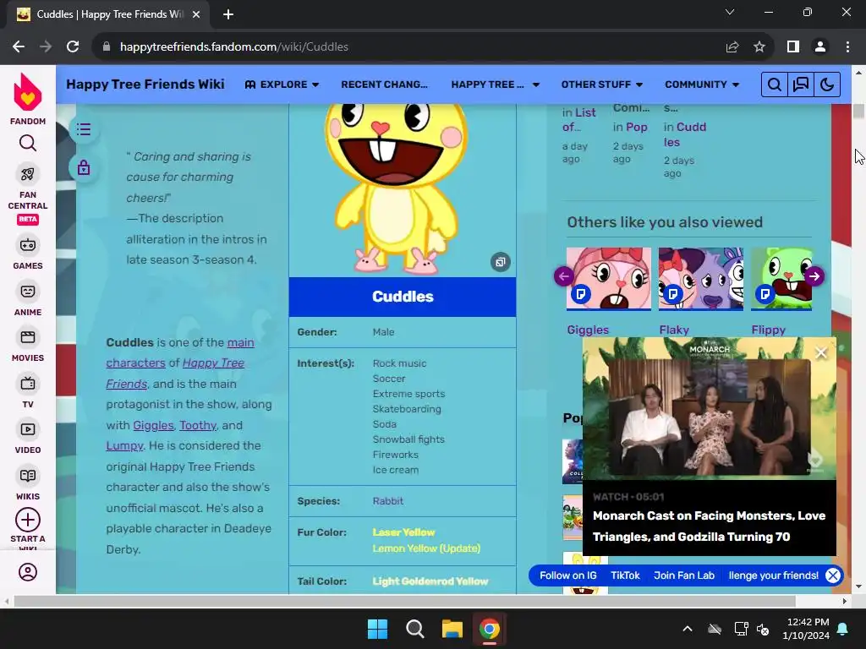Screen dimensions: 866x649
Task: Reload the page in Chrome
Action: (x=73, y=47)
